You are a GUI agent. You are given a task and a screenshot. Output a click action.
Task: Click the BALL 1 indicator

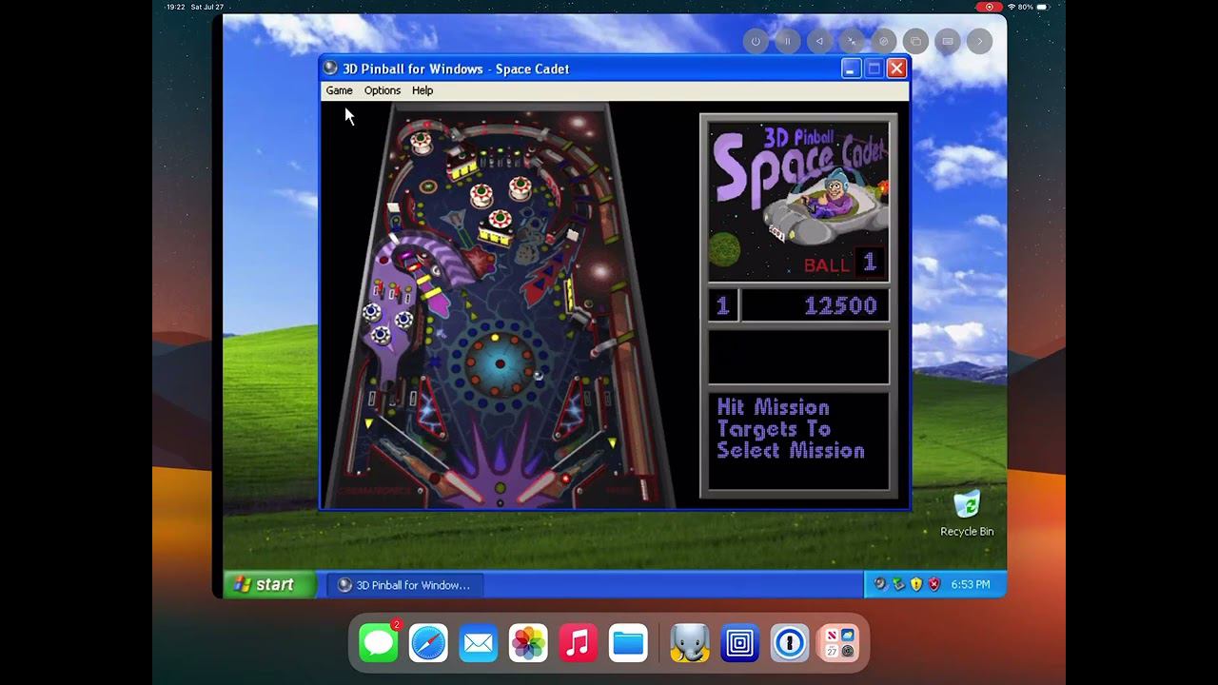click(844, 263)
